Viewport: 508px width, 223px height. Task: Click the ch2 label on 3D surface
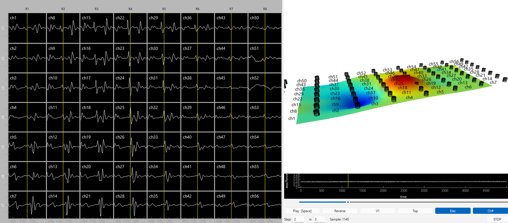336,110
